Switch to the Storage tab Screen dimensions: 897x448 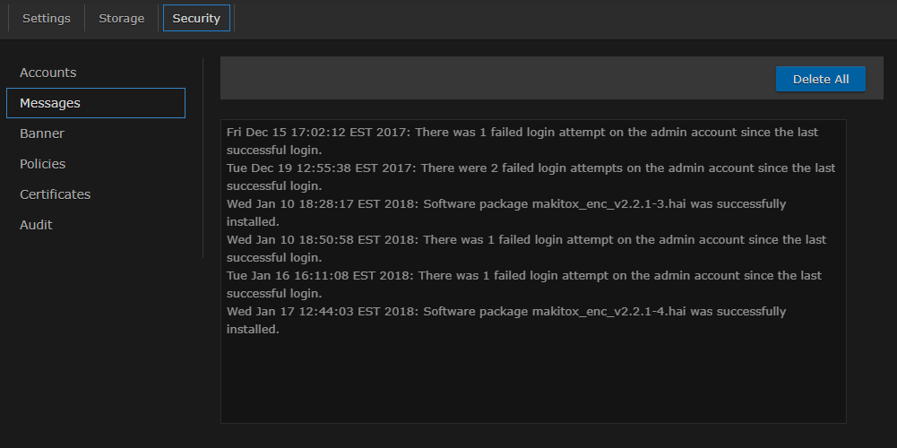coord(122,19)
